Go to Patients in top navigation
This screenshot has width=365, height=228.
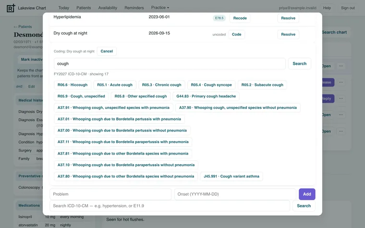pyautogui.click(x=84, y=8)
